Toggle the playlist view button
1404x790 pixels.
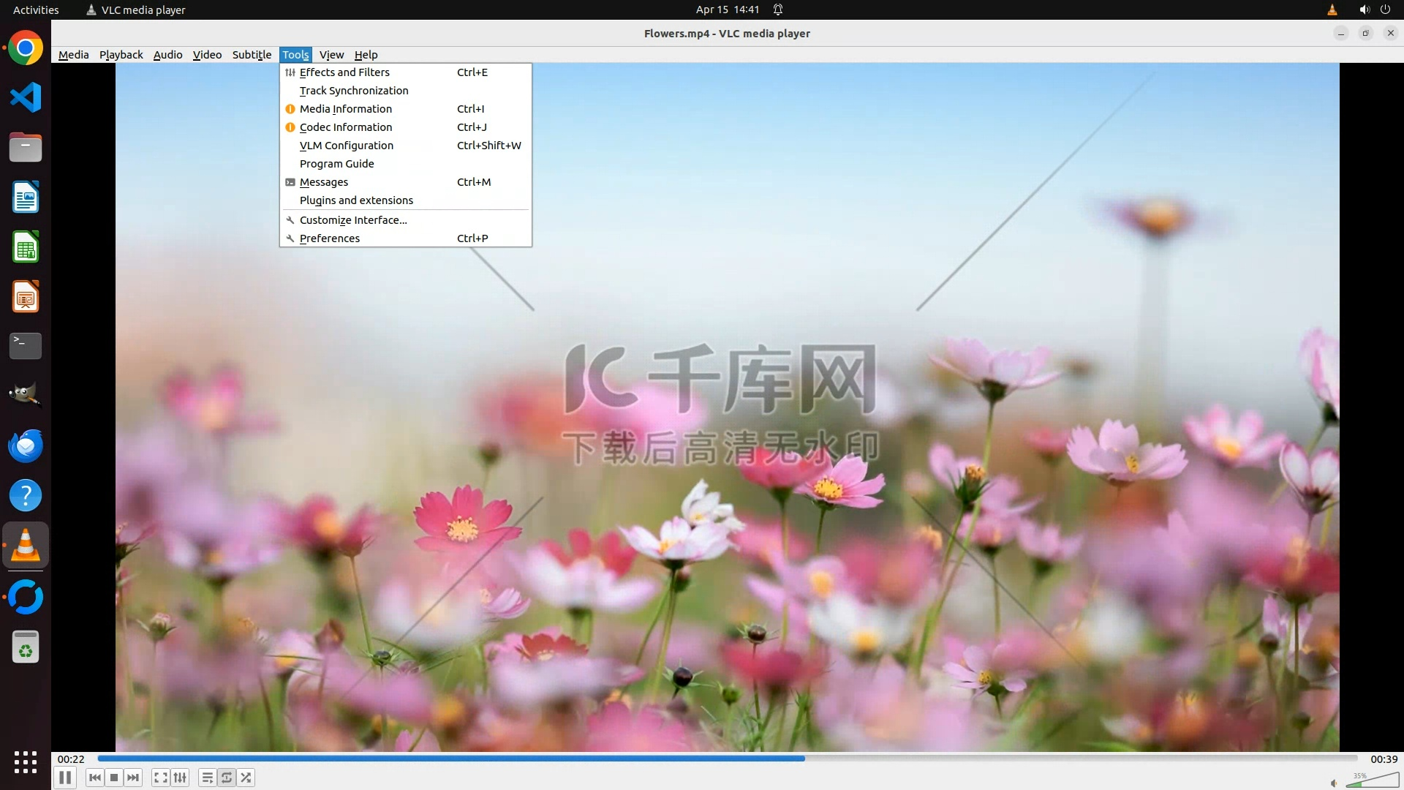208,778
